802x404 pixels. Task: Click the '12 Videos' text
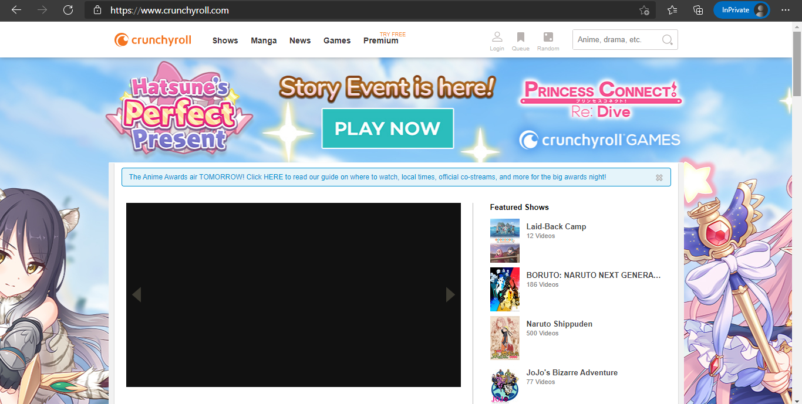[x=541, y=236]
